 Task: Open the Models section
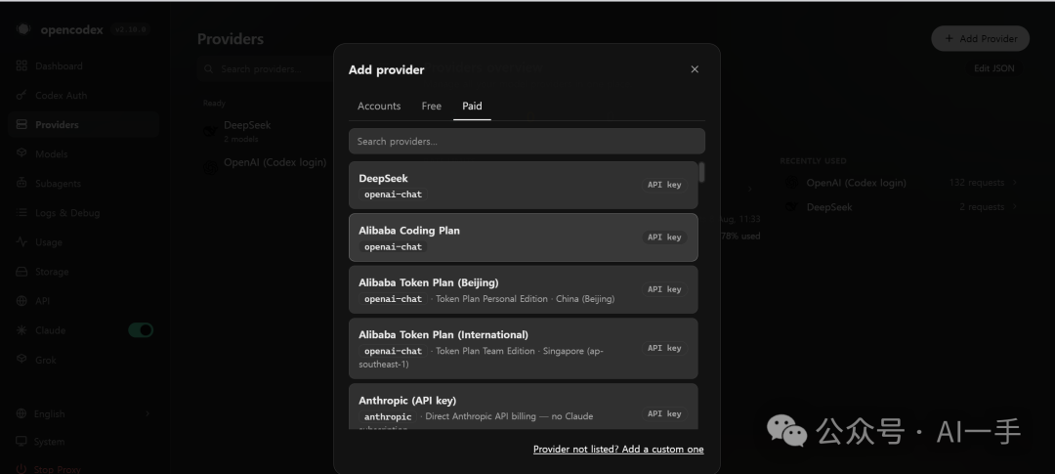(83, 153)
